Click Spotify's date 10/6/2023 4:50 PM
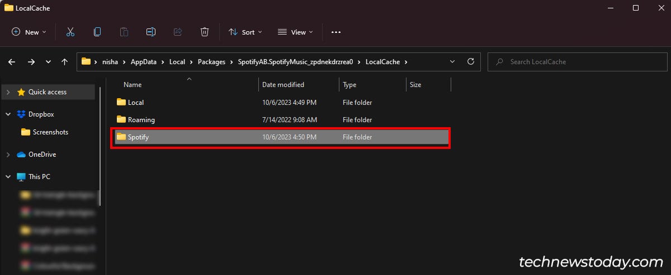Screen dimensions: 671x275 [x=289, y=137]
